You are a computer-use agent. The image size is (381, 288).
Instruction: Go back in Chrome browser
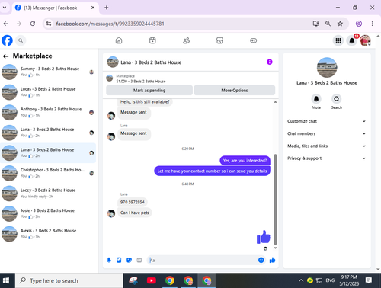click(x=5, y=24)
